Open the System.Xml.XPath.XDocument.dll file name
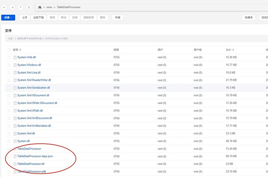Image resolution: width=268 pixels, height=177 pixels. pyautogui.click(x=37, y=103)
